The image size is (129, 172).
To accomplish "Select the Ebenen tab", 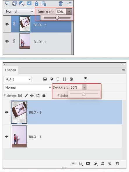I will pyautogui.click(x=10, y=70).
